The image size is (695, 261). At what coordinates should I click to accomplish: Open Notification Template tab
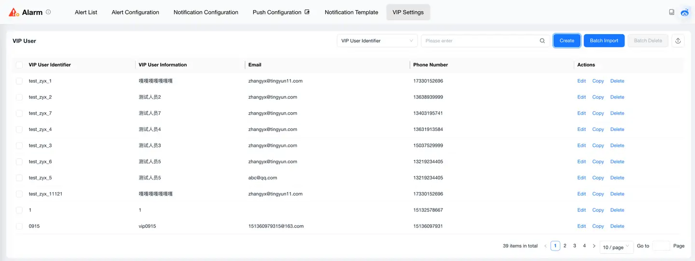[x=351, y=13]
